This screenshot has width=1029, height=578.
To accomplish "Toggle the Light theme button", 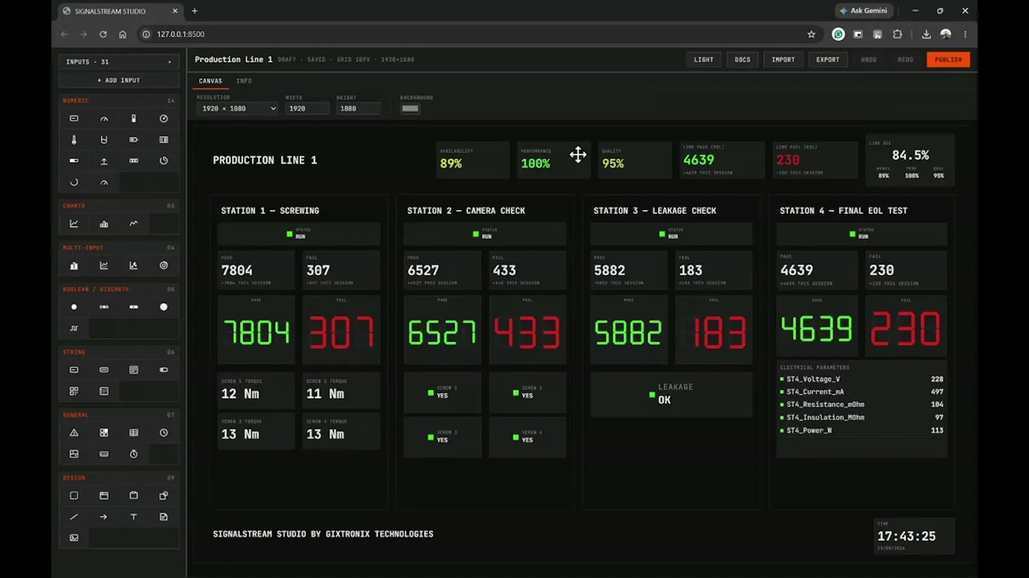I will pos(704,60).
